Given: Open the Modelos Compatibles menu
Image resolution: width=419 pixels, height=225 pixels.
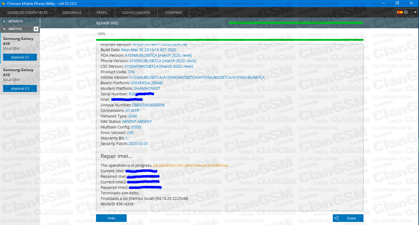Looking at the screenshot, I should [x=28, y=13].
